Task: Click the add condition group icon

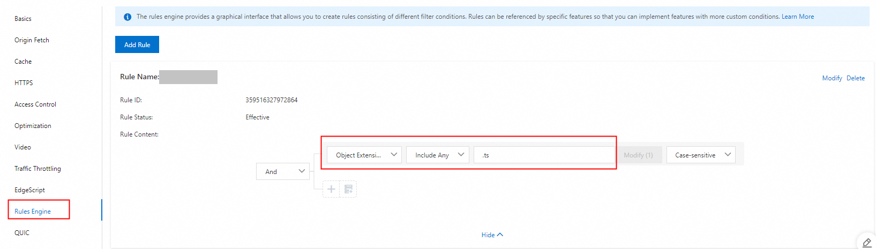Action: (348, 189)
